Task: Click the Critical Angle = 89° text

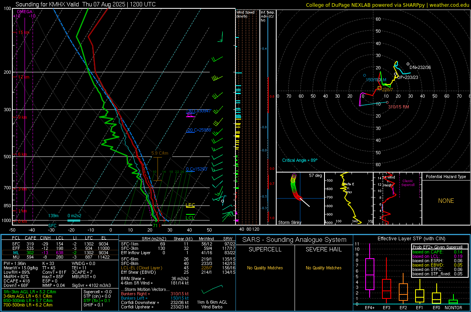Action: [x=300, y=160]
